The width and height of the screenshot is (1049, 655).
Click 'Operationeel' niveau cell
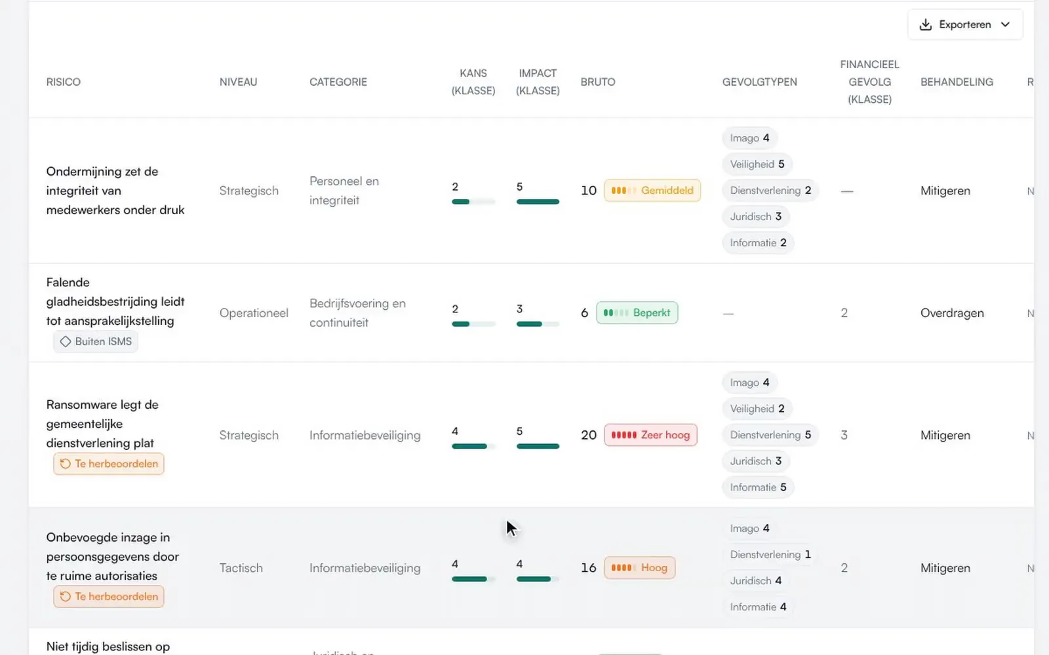click(254, 313)
